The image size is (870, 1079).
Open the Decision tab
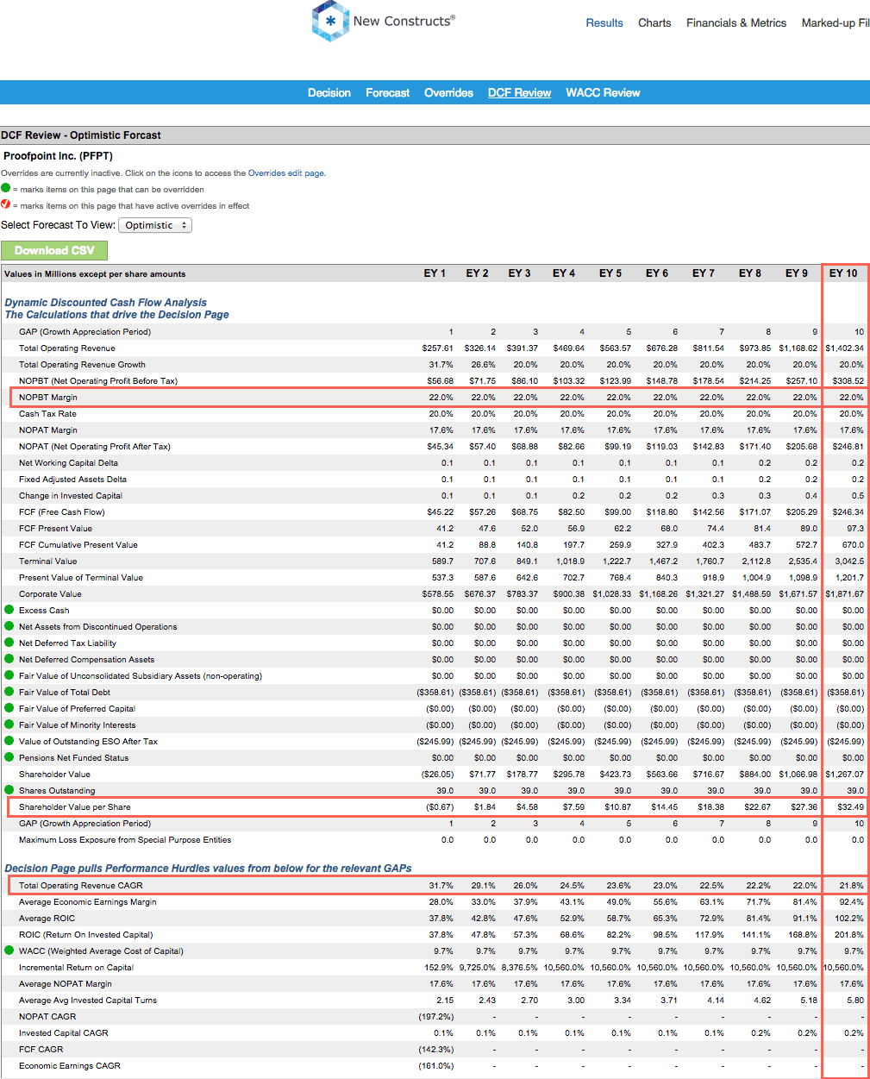click(x=329, y=93)
